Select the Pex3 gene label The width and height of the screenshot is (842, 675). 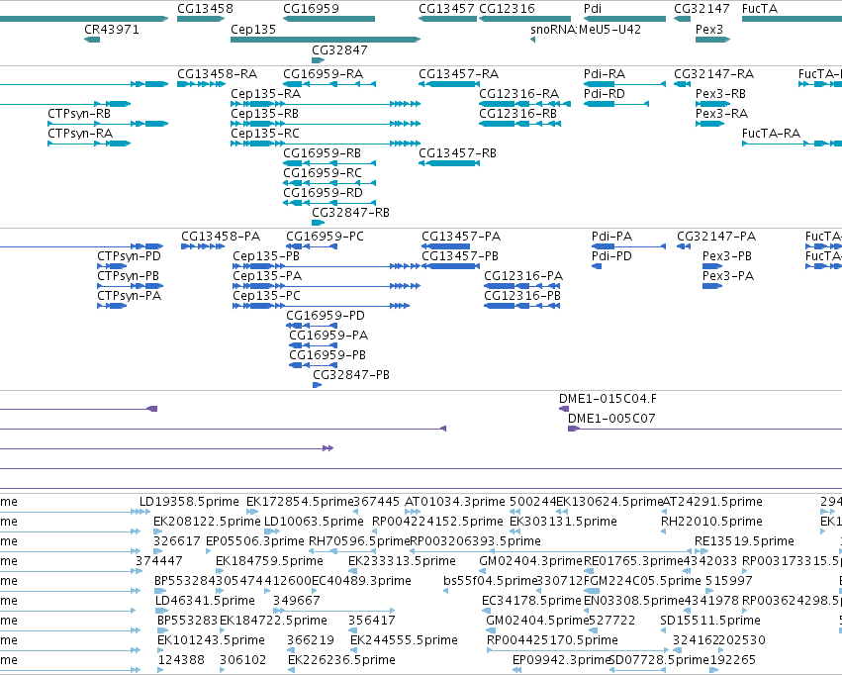click(x=708, y=29)
